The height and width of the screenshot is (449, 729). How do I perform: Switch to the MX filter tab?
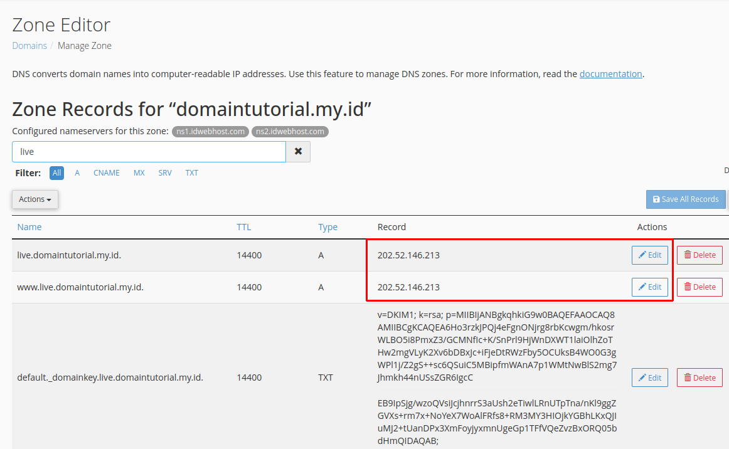(139, 172)
